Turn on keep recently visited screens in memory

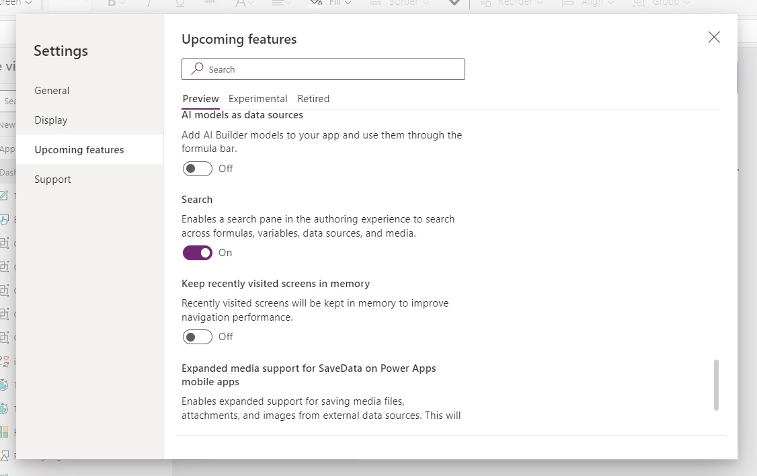(197, 336)
